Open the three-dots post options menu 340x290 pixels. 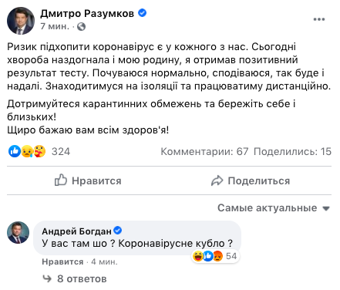(x=319, y=19)
